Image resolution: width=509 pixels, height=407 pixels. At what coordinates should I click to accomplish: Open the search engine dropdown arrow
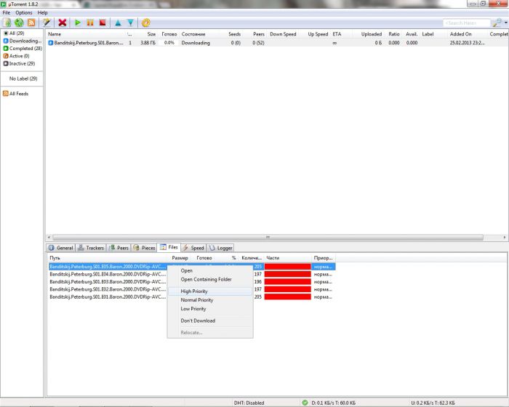505,23
